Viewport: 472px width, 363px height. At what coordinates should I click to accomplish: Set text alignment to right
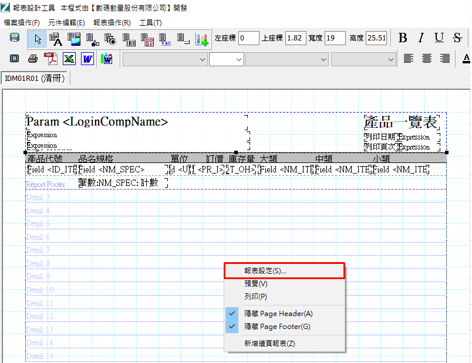[445, 58]
